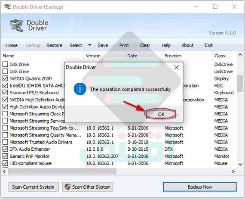This screenshot has height=199, width=245.
Task: Click the horizontal scrollbar right arrow
Action: click(x=233, y=171)
